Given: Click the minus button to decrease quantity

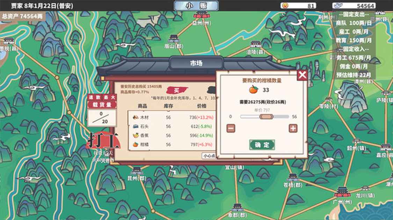Looking at the screenshot, I should (x=231, y=128).
